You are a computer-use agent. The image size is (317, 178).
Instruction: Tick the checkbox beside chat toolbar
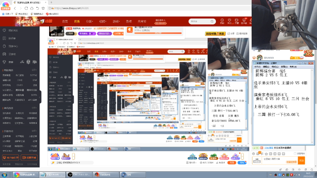pos(295,154)
